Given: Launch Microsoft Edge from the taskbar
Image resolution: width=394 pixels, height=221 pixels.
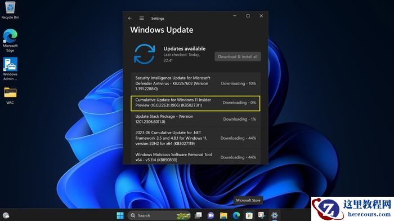Looking at the screenshot, I should coord(236,215).
